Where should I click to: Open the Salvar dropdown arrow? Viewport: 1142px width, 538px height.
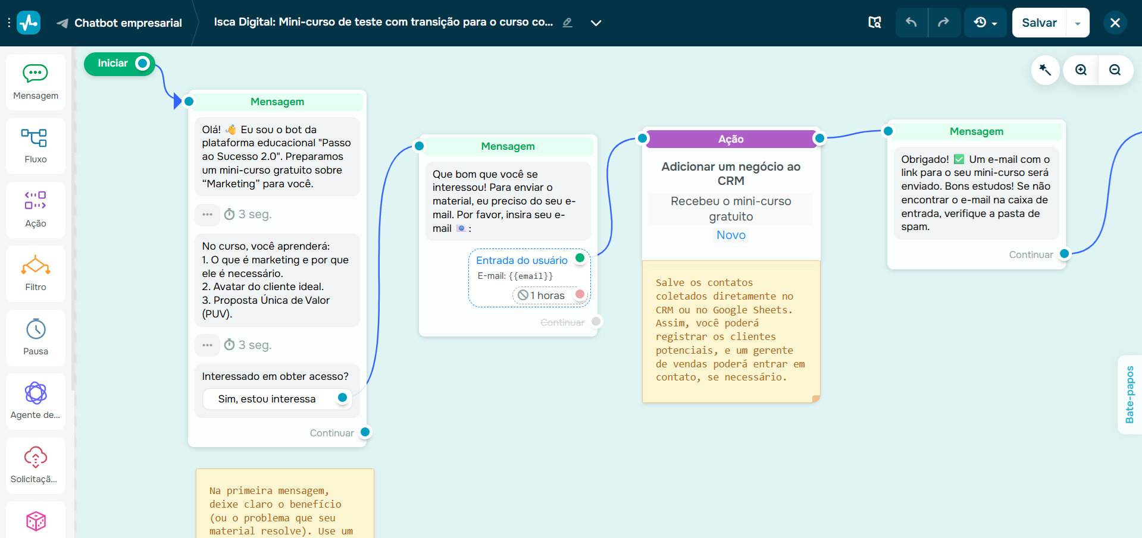1077,23
